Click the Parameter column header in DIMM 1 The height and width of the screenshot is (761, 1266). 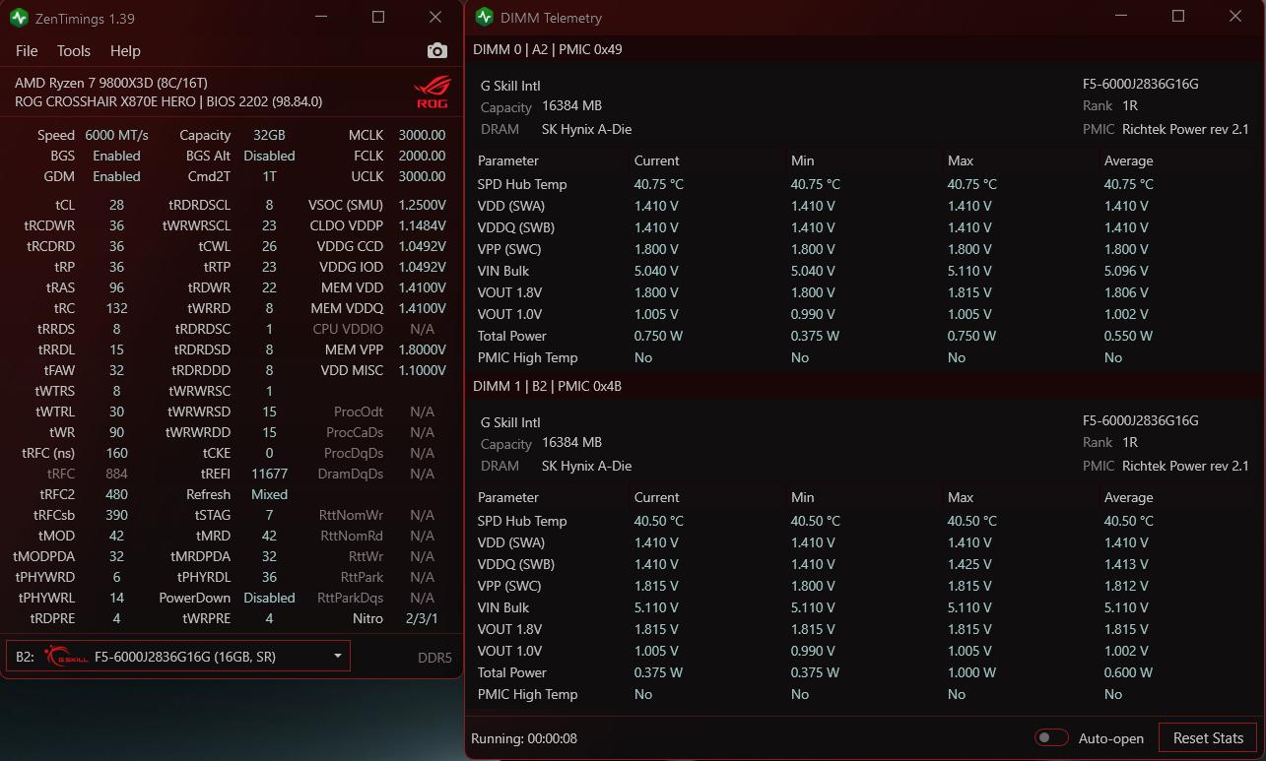click(508, 497)
